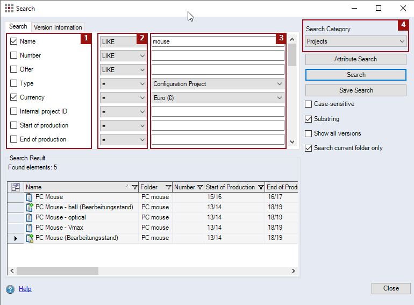Click the Name search text field

coord(218,41)
